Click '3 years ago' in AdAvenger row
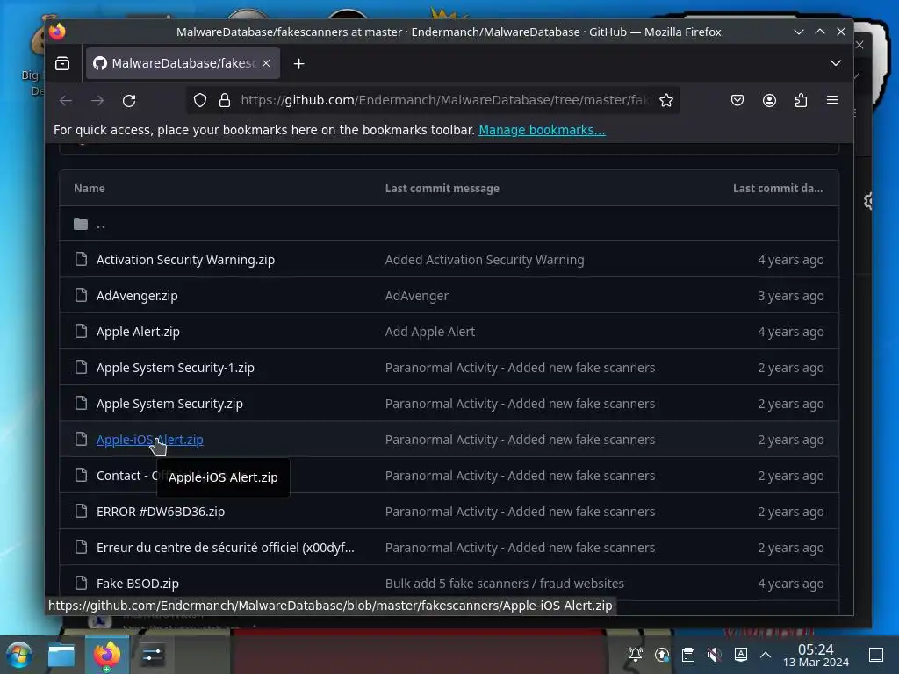The width and height of the screenshot is (899, 674). pyautogui.click(x=791, y=296)
